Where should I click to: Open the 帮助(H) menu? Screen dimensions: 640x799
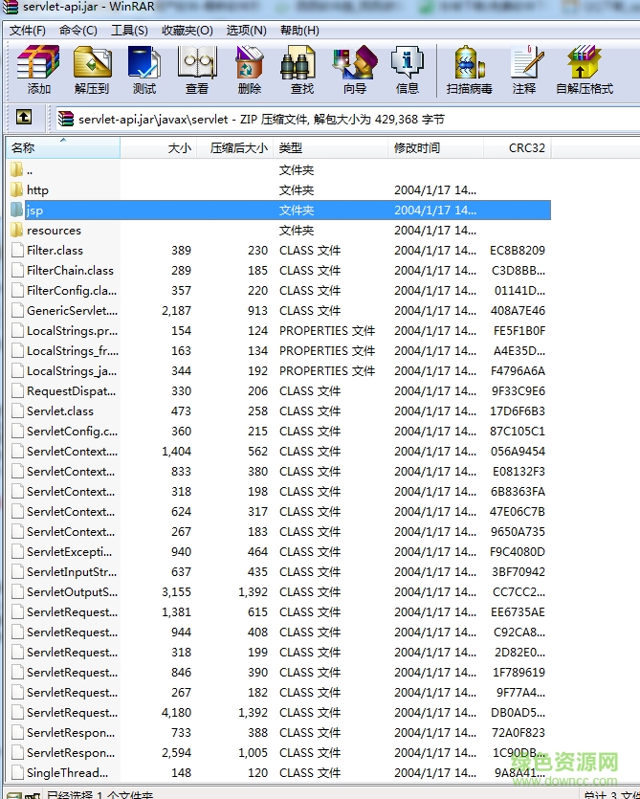(299, 31)
